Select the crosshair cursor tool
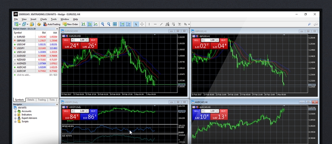The height and width of the screenshot is (144, 332). 142,24
